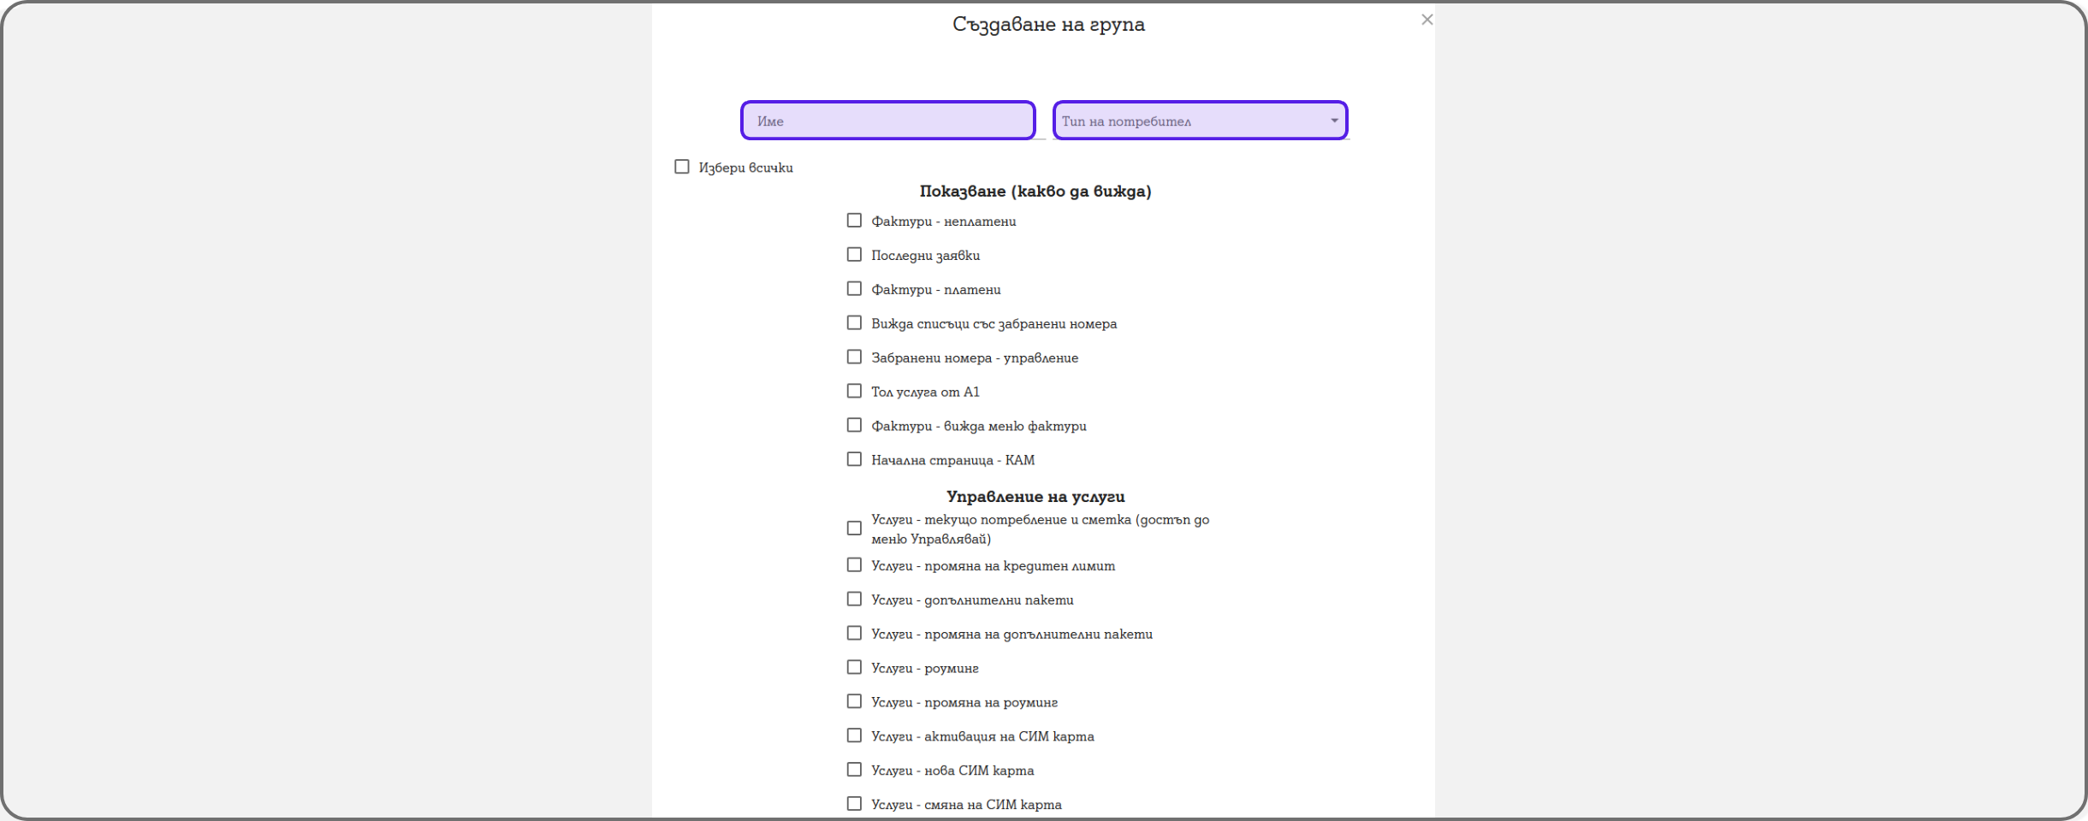Enable Услуги - промяна на допълнителни пакети

click(x=854, y=634)
